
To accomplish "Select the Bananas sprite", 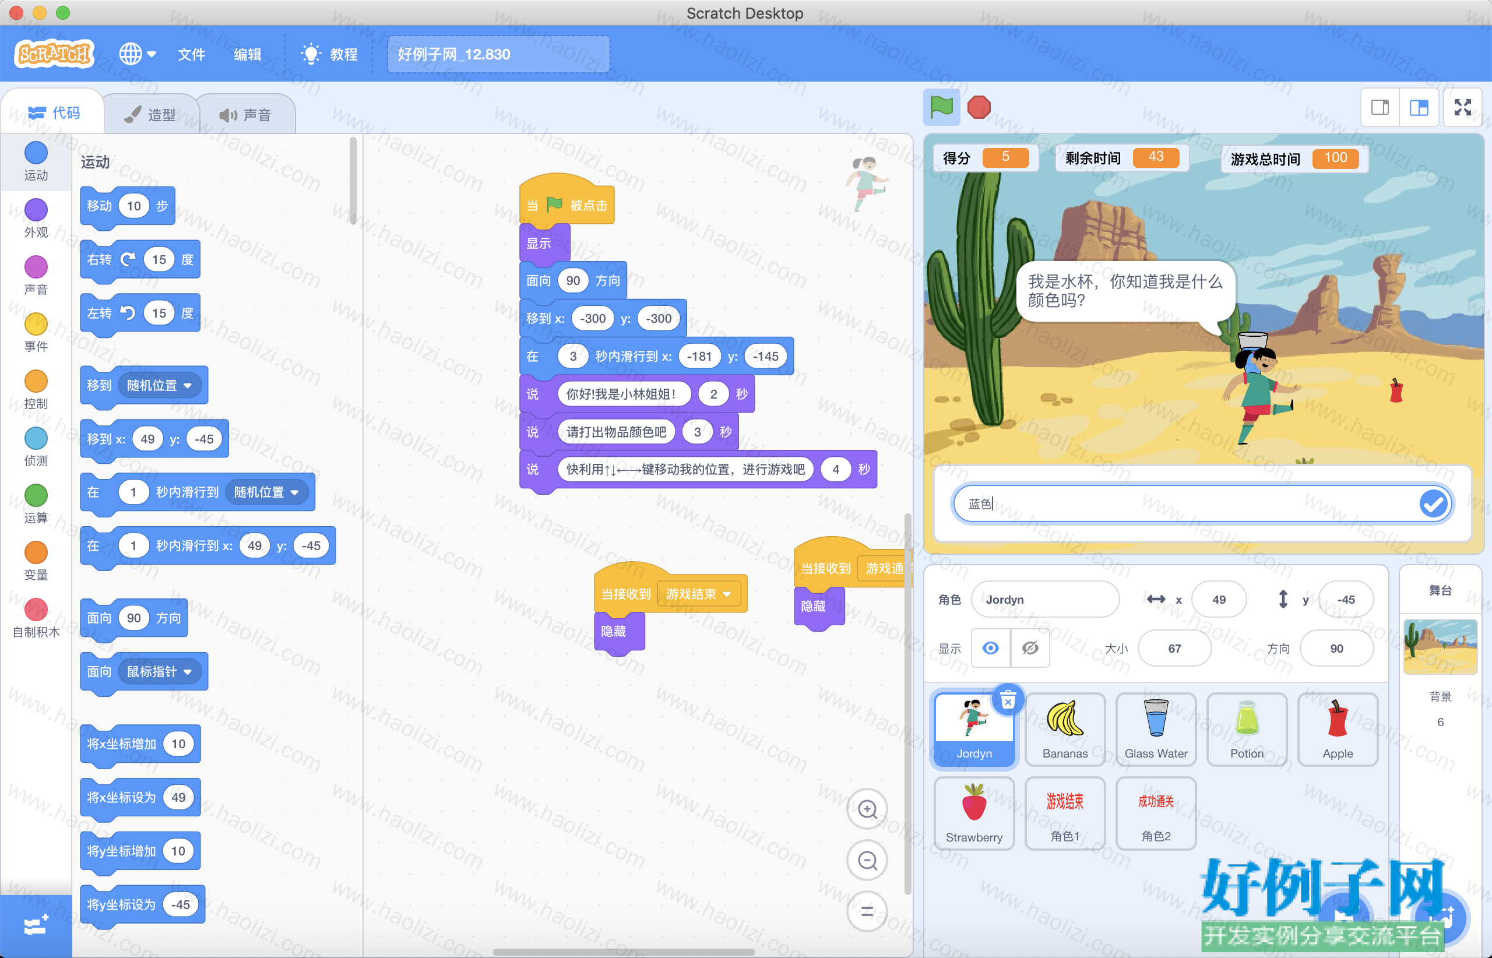I will tap(1065, 730).
